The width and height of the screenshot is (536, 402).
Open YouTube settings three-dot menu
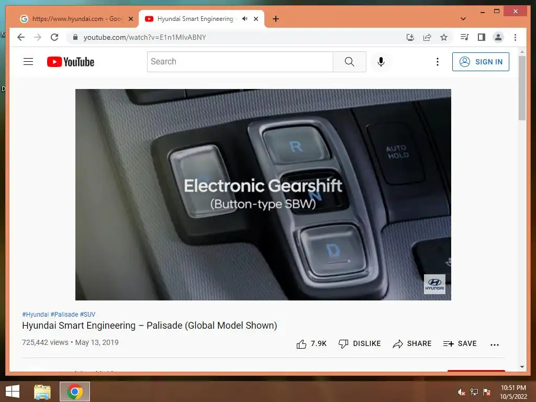coord(437,62)
